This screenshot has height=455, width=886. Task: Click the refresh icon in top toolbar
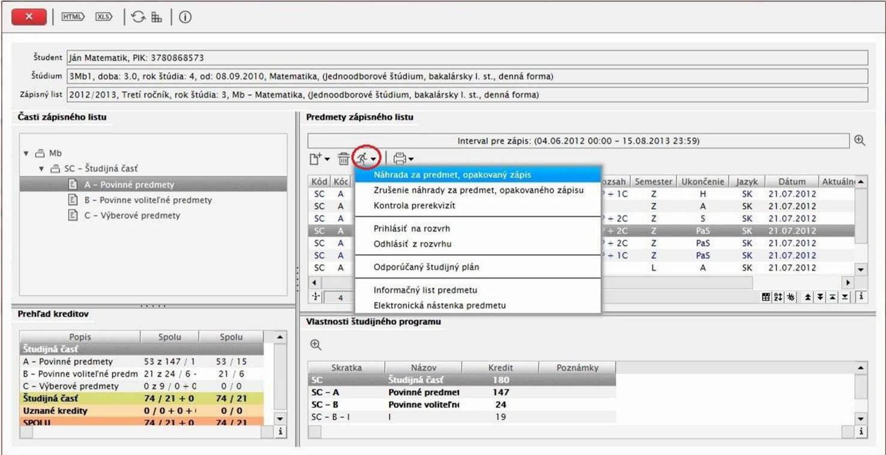coord(138,17)
